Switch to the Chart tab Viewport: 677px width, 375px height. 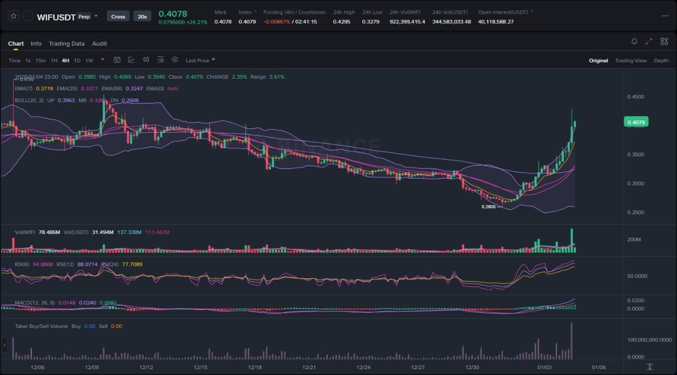(16, 43)
